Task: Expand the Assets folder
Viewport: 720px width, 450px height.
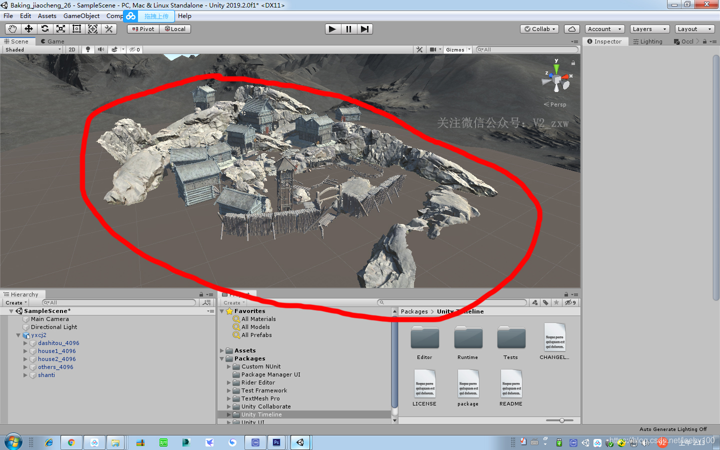Action: click(x=222, y=350)
